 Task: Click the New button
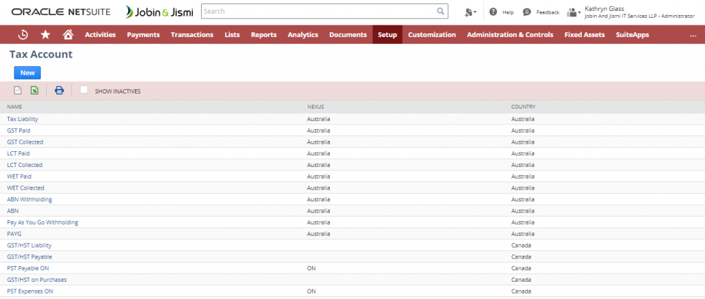[x=28, y=72]
